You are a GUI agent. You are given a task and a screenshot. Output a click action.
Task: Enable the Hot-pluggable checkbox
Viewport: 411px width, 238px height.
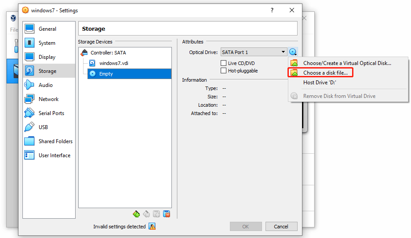tap(224, 71)
